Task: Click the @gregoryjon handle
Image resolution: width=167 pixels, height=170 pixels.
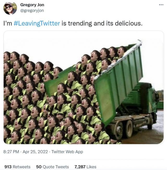Action: [x=32, y=10]
